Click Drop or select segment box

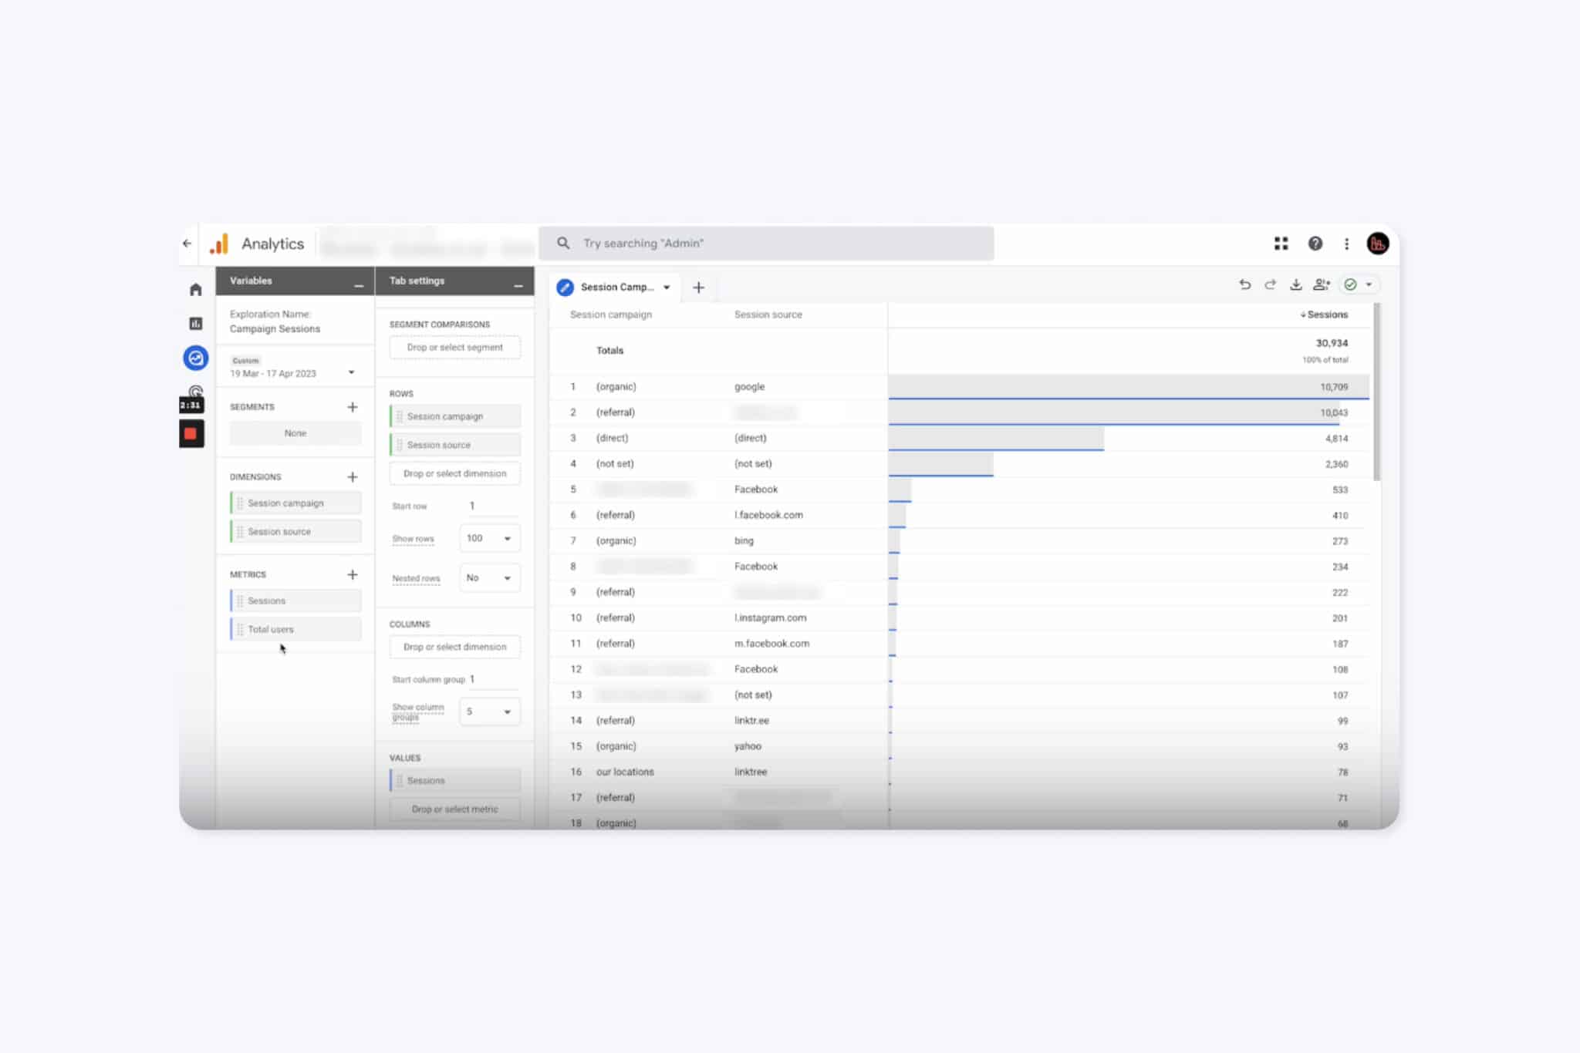[x=454, y=348]
